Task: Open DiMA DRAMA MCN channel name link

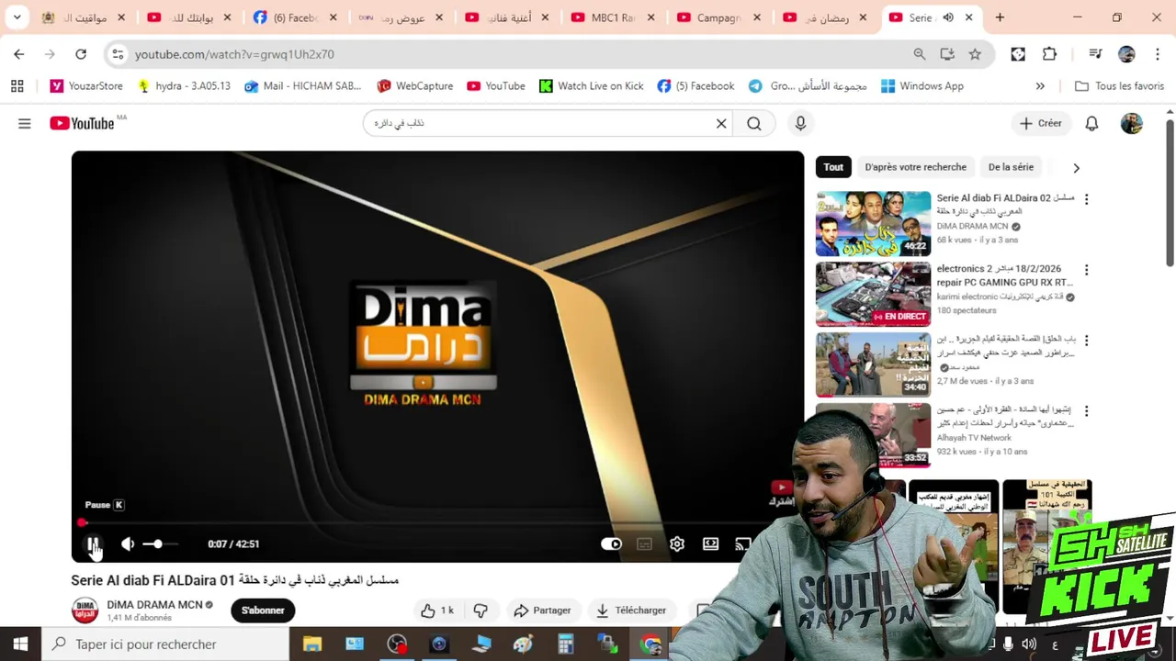Action: (154, 605)
